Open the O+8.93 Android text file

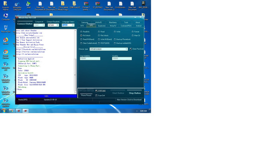click(121, 5)
